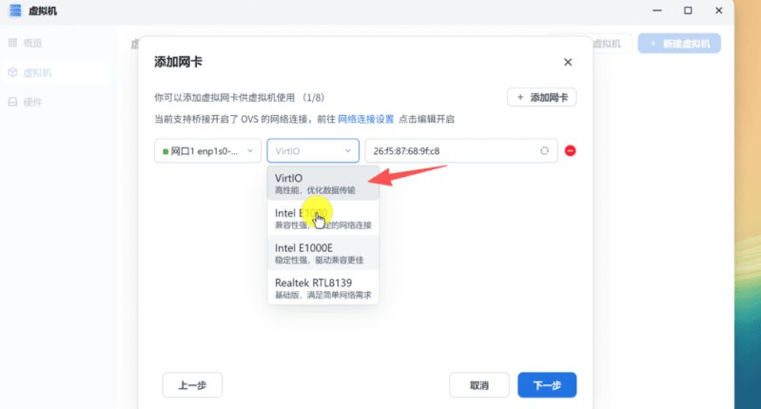The width and height of the screenshot is (761, 409).
Task: Close the 添加网卡 dialog
Action: click(x=568, y=62)
